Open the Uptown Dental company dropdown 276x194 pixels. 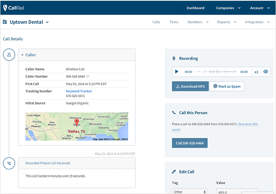[47, 22]
